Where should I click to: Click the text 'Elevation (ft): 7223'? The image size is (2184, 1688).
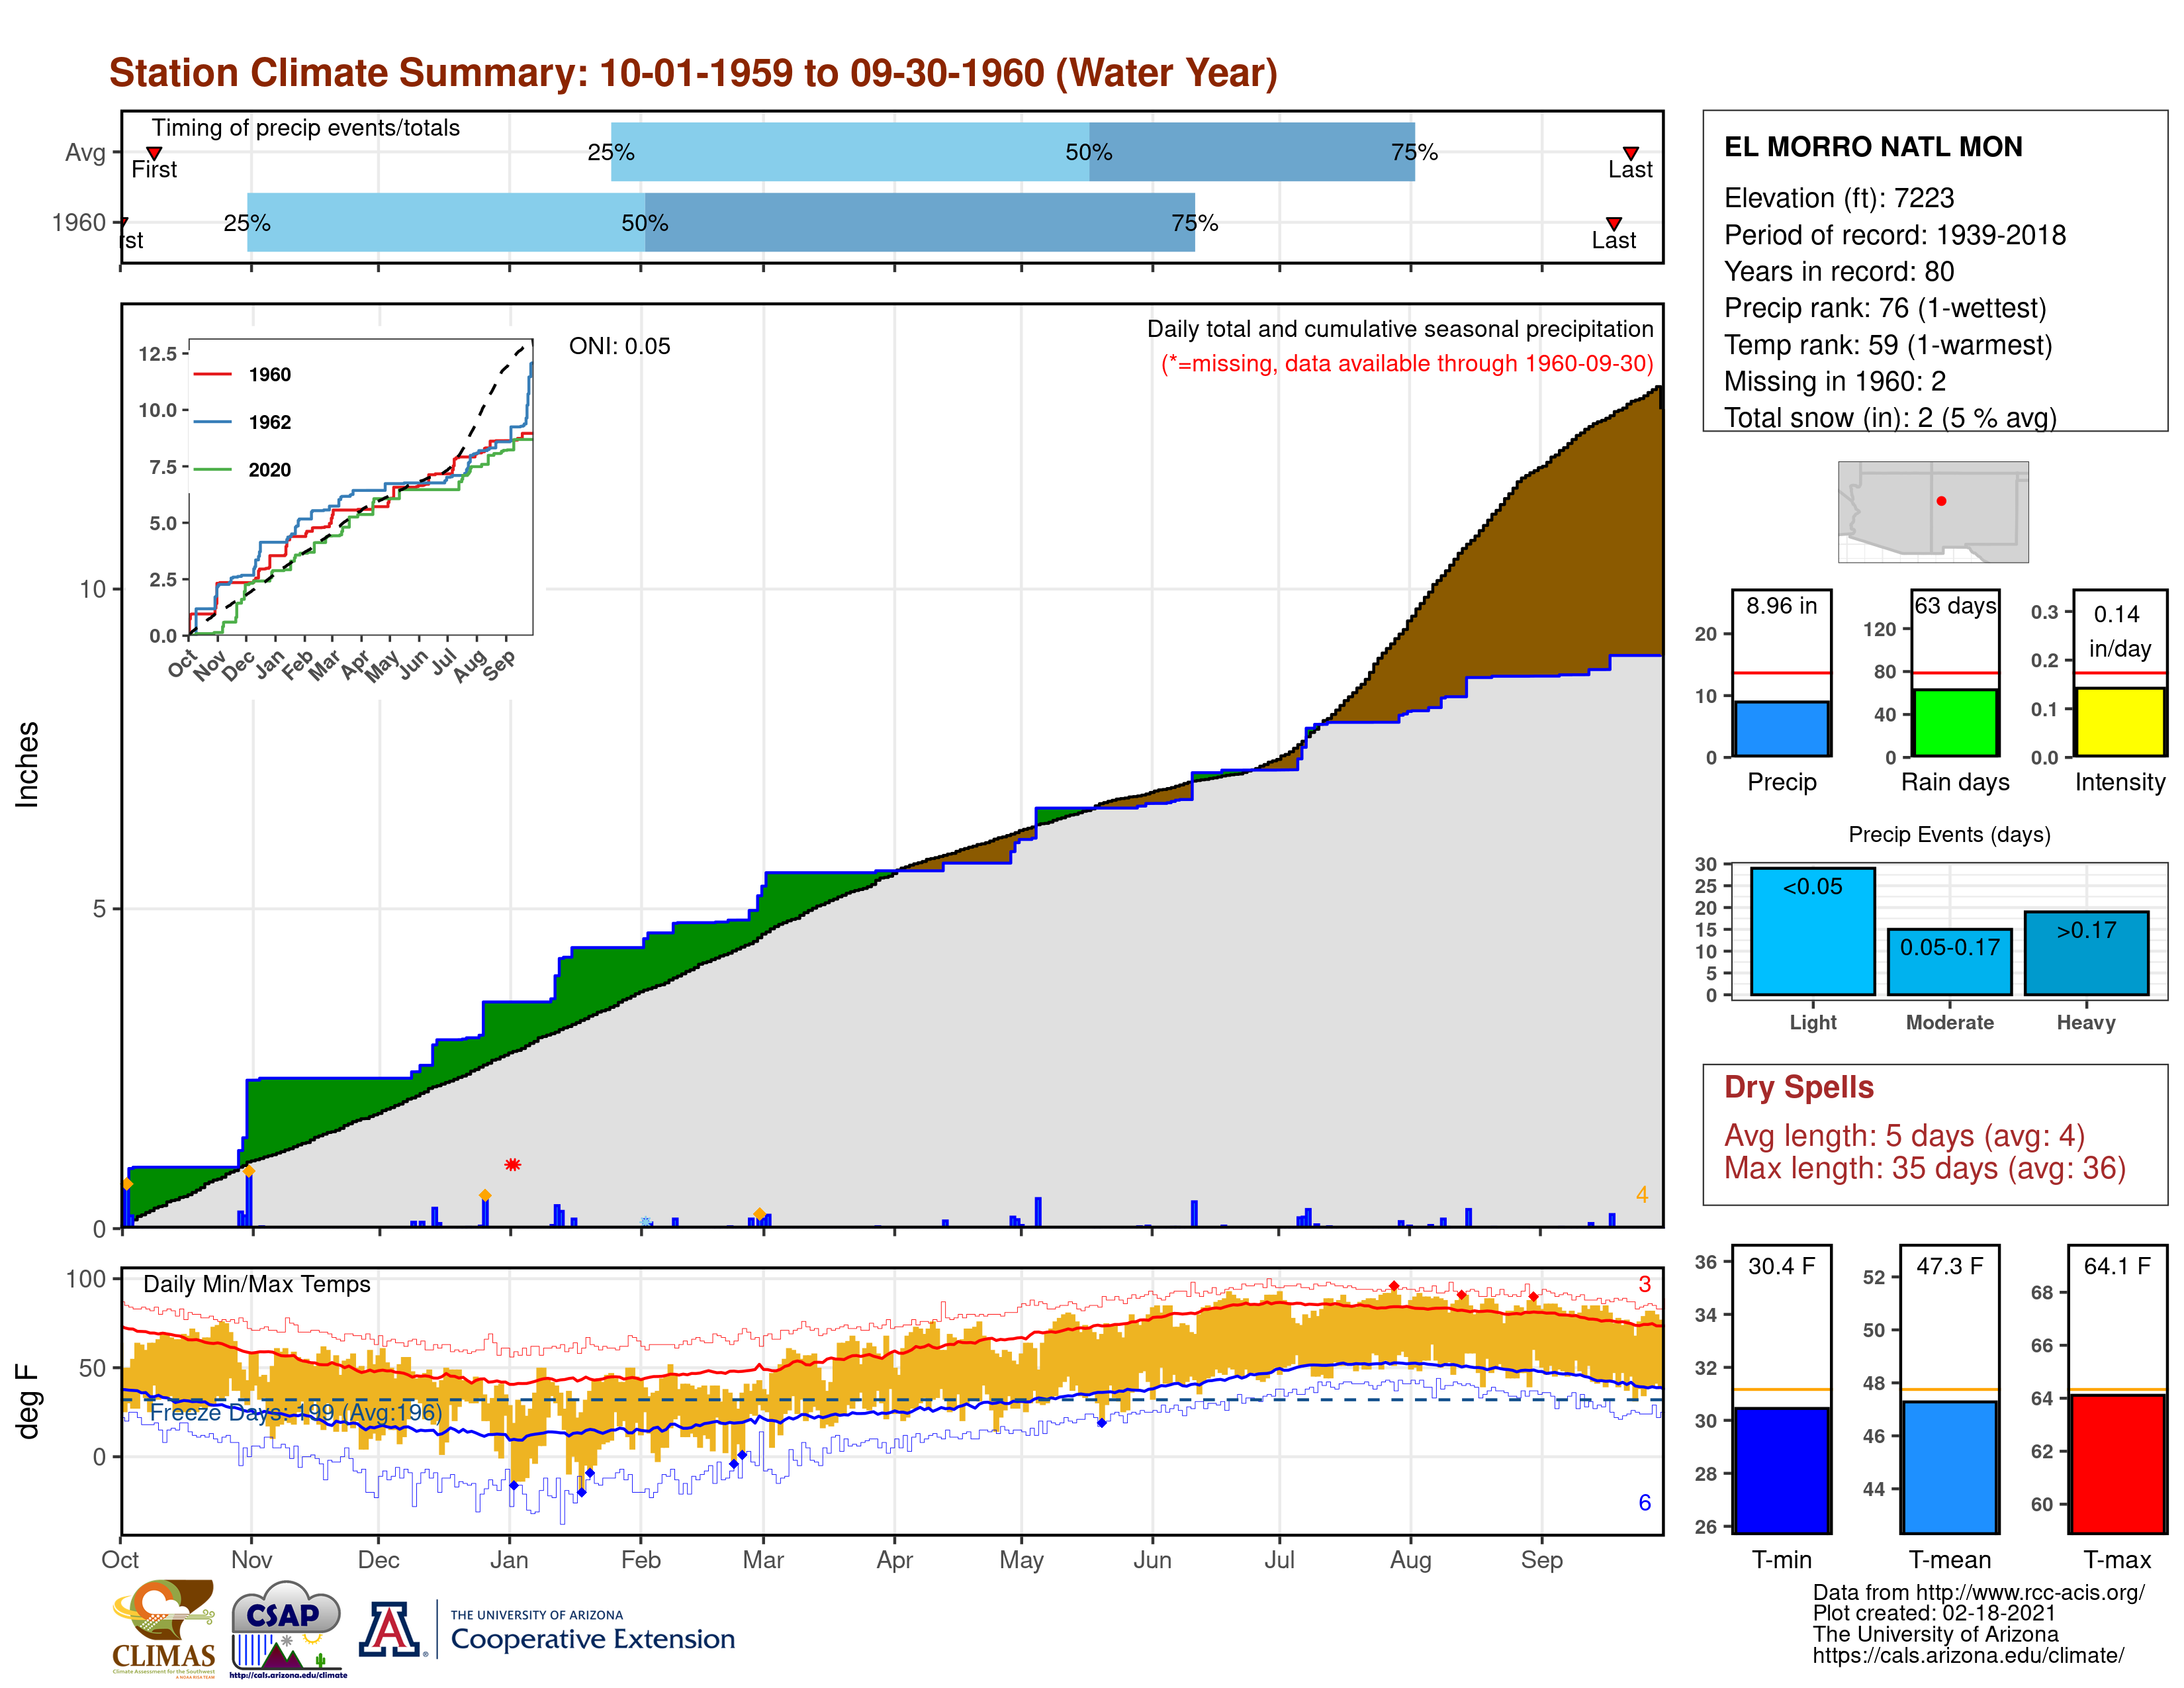point(1839,198)
